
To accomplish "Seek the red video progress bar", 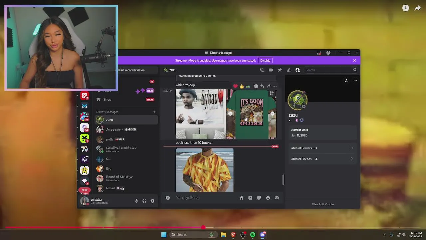I will (213, 228).
